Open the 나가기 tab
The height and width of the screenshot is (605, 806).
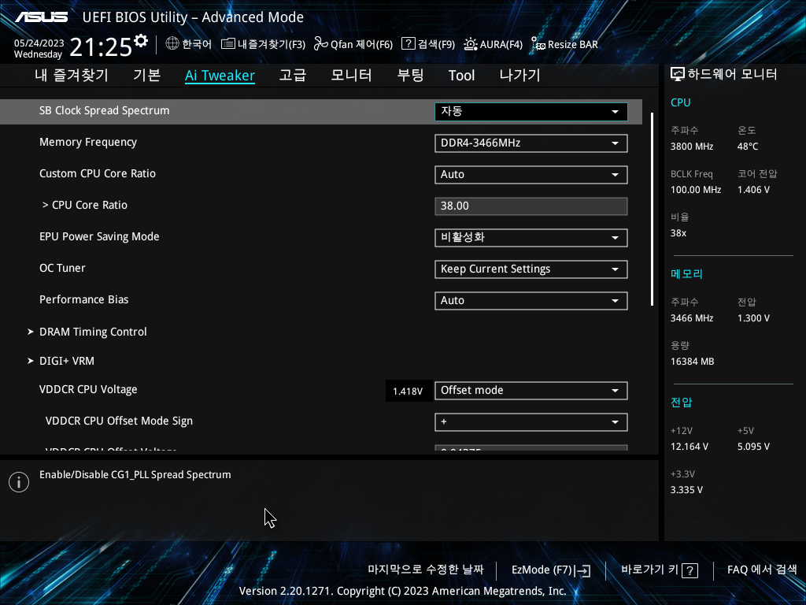click(x=520, y=75)
